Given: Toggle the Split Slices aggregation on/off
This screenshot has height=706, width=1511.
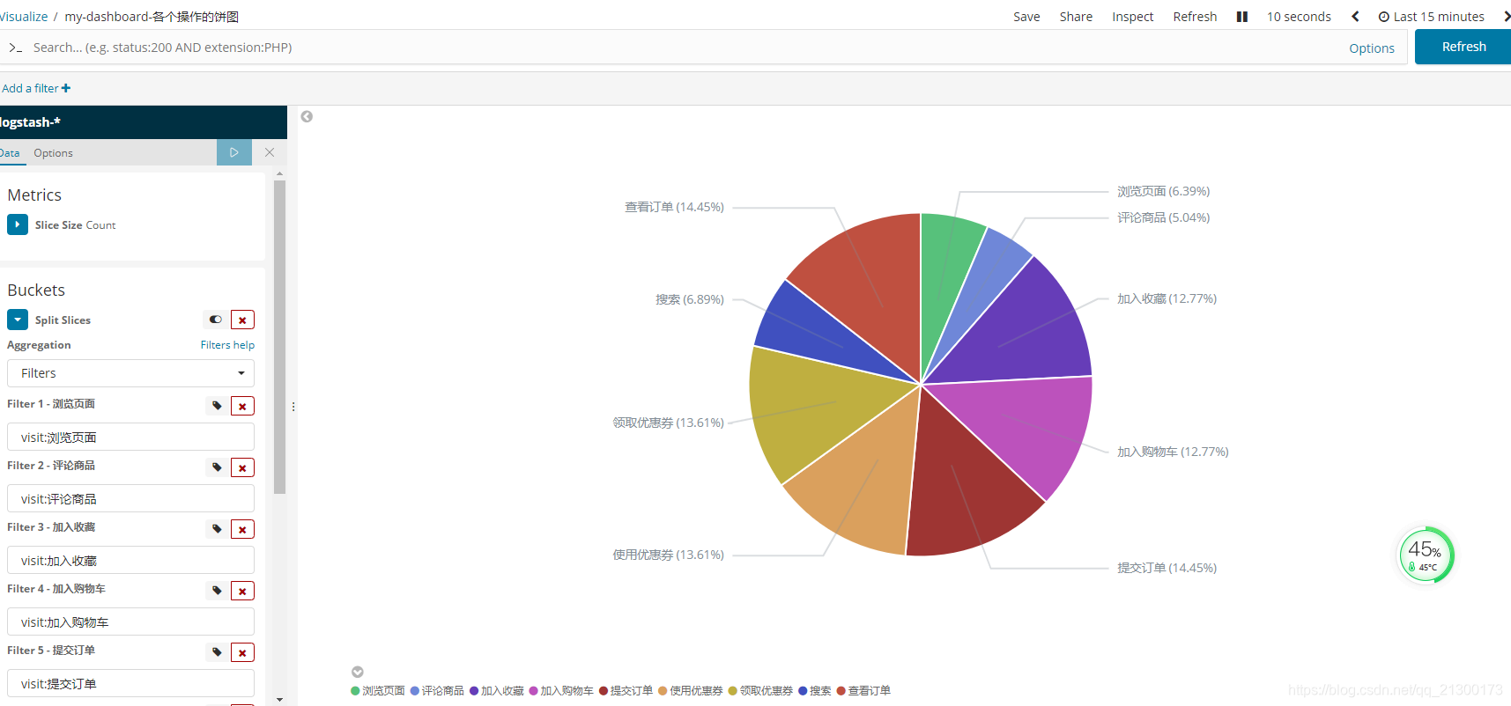Looking at the screenshot, I should (216, 320).
